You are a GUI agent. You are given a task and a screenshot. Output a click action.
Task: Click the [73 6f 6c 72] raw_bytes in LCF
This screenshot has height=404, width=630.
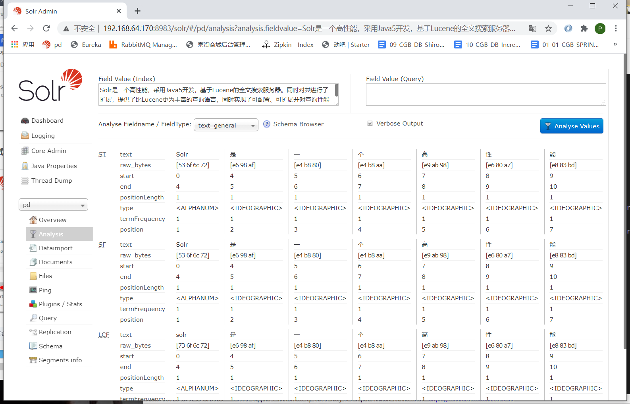click(193, 346)
